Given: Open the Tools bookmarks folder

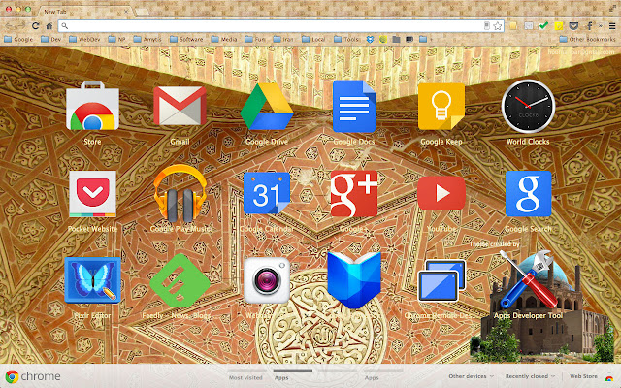Looking at the screenshot, I should tap(346, 39).
